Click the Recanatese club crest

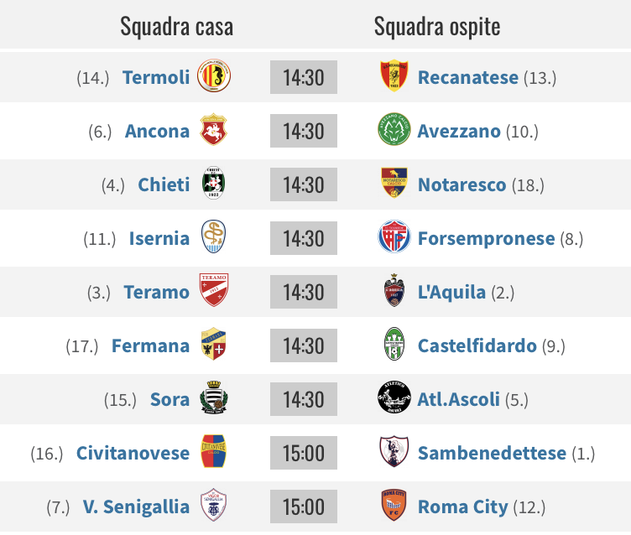click(394, 75)
